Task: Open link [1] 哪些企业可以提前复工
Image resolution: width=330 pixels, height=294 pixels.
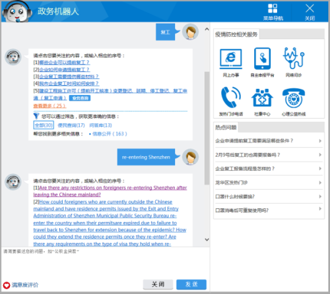Action: click(x=64, y=63)
